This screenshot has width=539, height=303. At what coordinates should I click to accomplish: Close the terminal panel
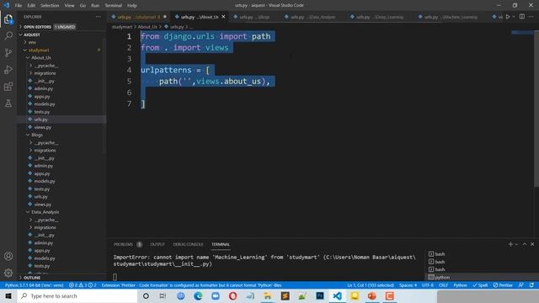point(532,244)
